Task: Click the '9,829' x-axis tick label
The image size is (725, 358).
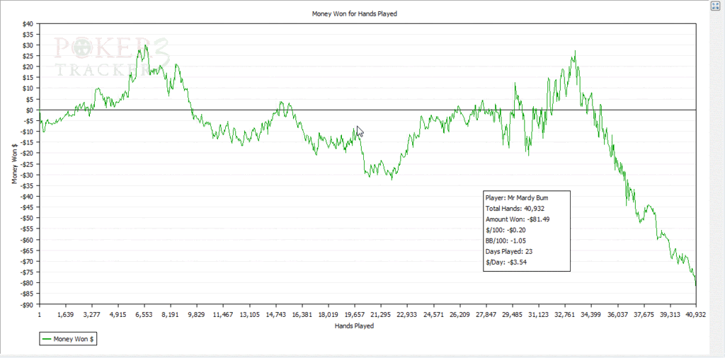Action: (x=197, y=315)
